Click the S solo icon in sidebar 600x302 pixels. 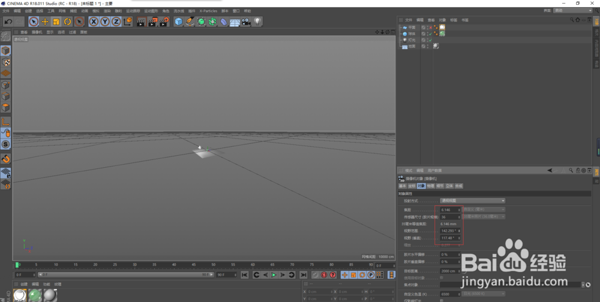pyautogui.click(x=5, y=144)
